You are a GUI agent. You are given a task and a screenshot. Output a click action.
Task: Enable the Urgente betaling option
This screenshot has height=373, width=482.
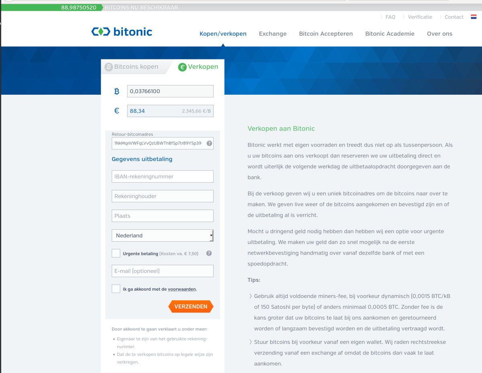116,253
